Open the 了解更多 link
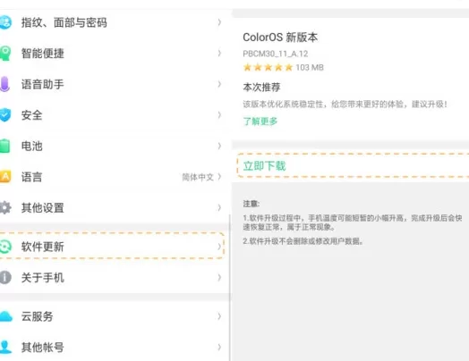This screenshot has height=361, width=469. (260, 122)
